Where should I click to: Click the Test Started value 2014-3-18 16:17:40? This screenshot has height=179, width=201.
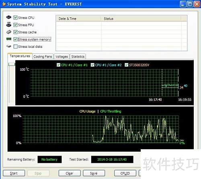pyautogui.click(x=112, y=159)
